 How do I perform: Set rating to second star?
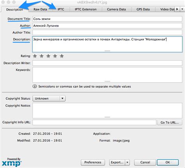tap(41, 56)
